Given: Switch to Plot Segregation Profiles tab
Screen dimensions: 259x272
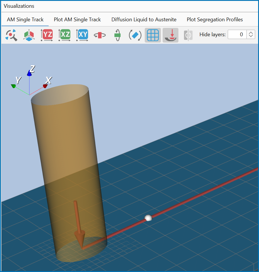Looking at the screenshot, I should point(215,20).
